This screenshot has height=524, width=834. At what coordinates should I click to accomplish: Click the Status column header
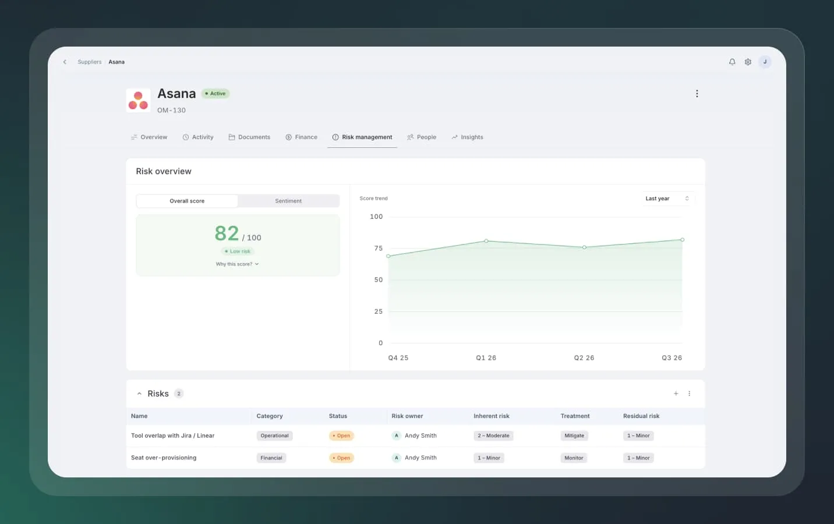coord(338,416)
